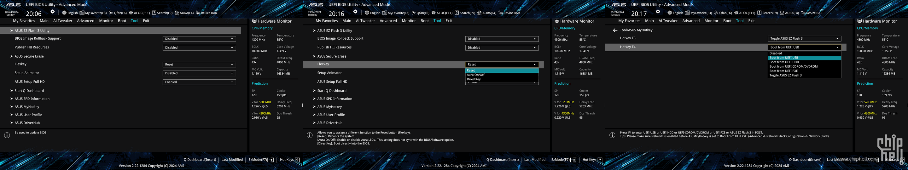
Task: Choose Boot from UEFI HDD option
Action: [x=805, y=62]
